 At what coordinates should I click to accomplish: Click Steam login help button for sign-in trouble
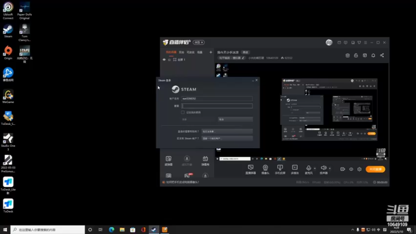tap(227, 132)
